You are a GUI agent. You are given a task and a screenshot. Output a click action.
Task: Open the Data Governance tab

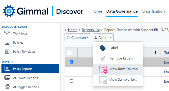[x=122, y=11]
